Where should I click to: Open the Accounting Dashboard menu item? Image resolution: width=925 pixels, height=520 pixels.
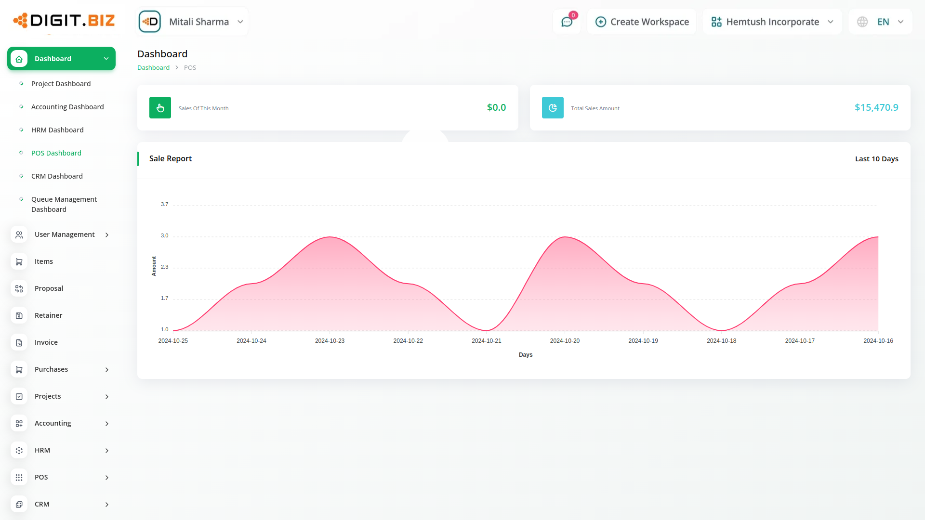point(67,107)
